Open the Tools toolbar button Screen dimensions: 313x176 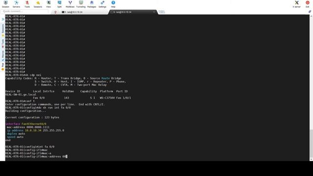[x=27, y=4]
